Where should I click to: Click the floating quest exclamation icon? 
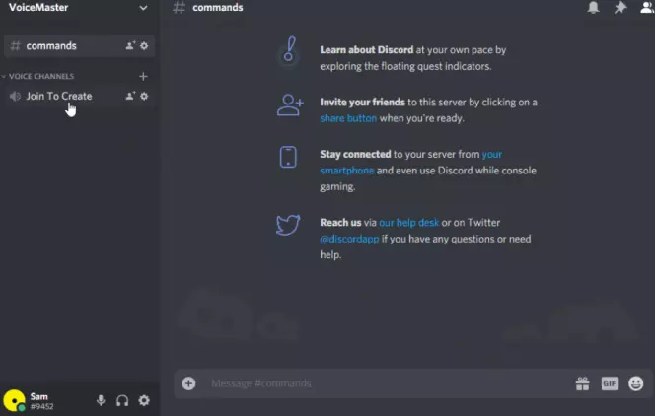289,50
